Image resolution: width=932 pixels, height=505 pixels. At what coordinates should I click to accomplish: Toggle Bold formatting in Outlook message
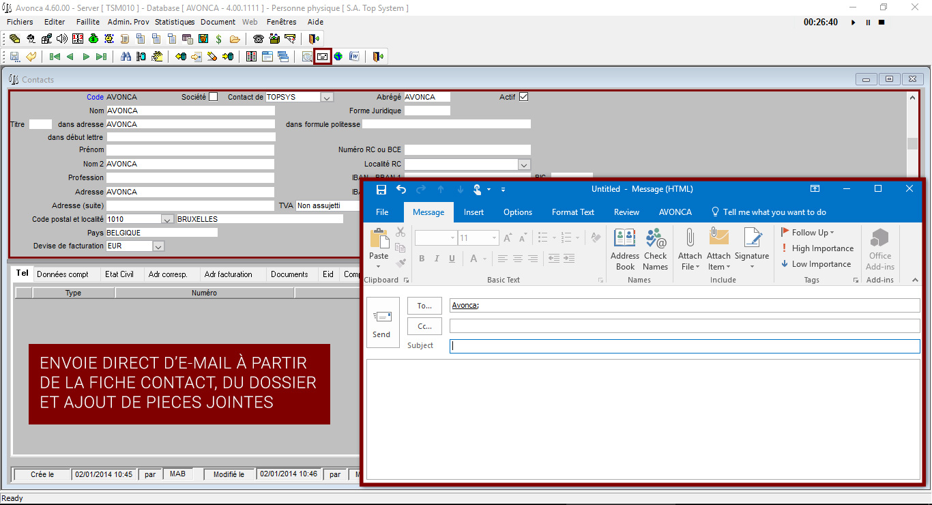tap(422, 259)
